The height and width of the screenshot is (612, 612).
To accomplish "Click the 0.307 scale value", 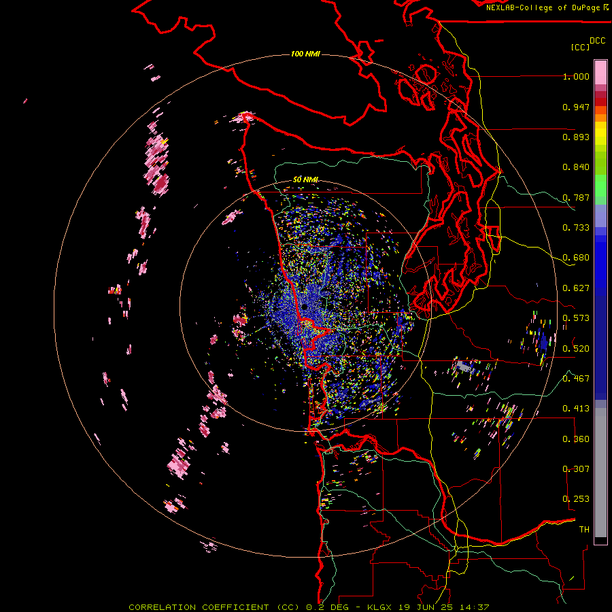I will pyautogui.click(x=576, y=469).
